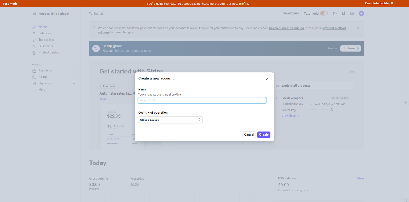
Task: Open the Country of operation dropdown
Action: pos(170,120)
